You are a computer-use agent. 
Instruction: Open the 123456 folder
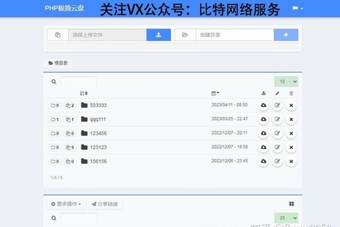coord(93,133)
